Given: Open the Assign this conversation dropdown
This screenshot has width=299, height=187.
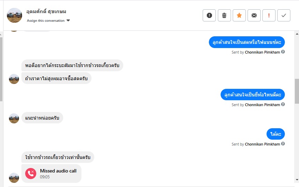Looking at the screenshot, I should coord(46,21).
